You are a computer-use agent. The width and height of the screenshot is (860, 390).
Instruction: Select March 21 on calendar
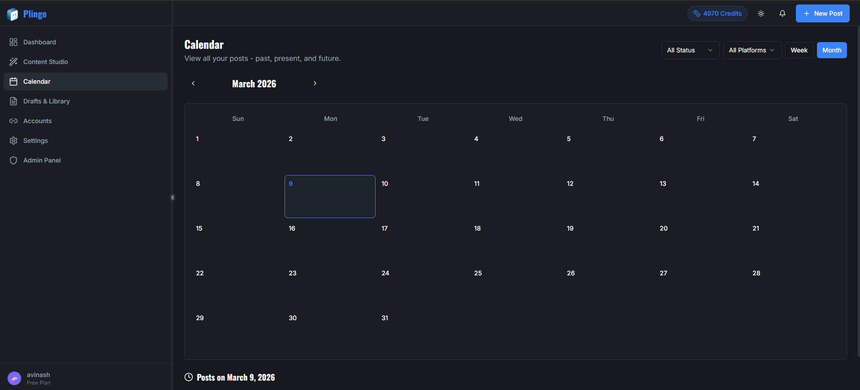[x=794, y=241]
